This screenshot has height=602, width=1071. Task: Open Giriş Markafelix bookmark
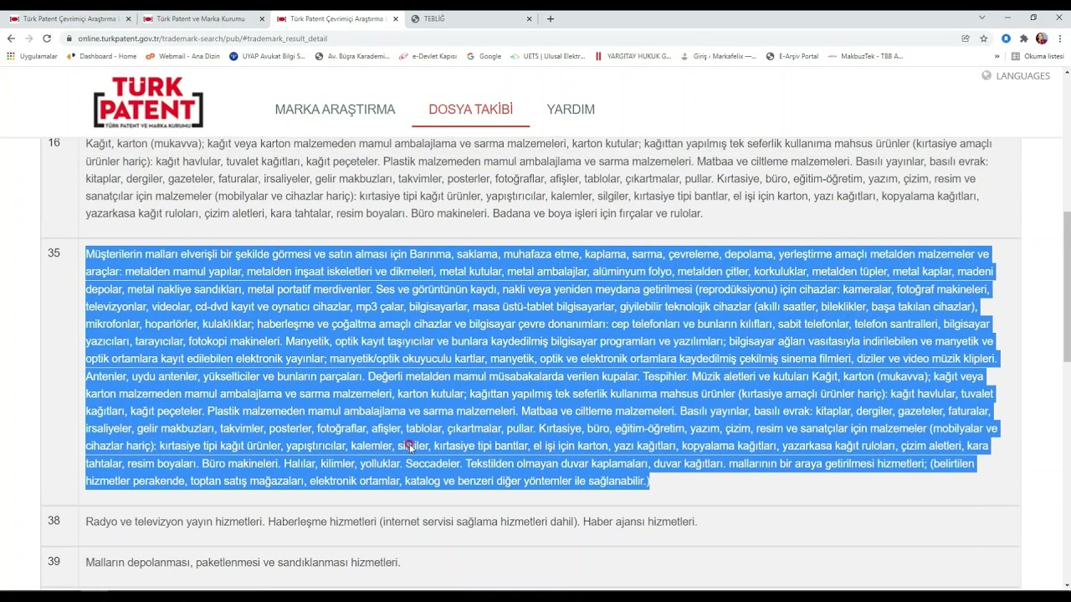pyautogui.click(x=718, y=56)
